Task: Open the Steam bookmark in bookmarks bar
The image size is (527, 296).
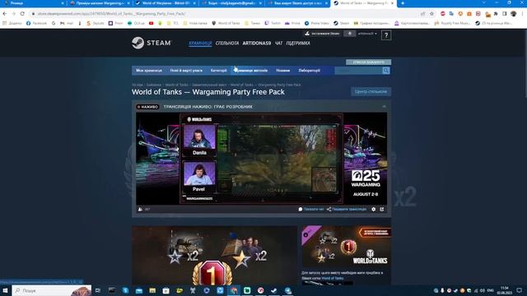Action: tap(342, 23)
